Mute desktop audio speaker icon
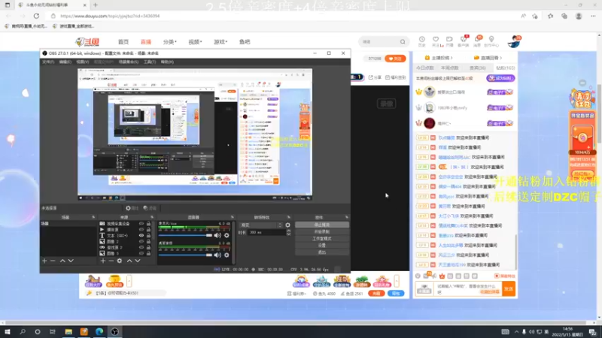Image resolution: width=602 pixels, height=338 pixels. tap(217, 255)
